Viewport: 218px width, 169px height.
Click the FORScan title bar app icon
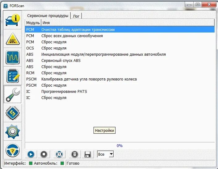(x=6, y=6)
